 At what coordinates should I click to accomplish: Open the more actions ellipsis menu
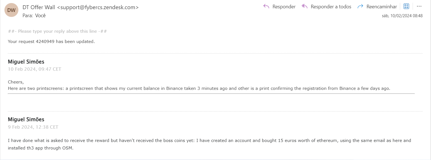419,6
